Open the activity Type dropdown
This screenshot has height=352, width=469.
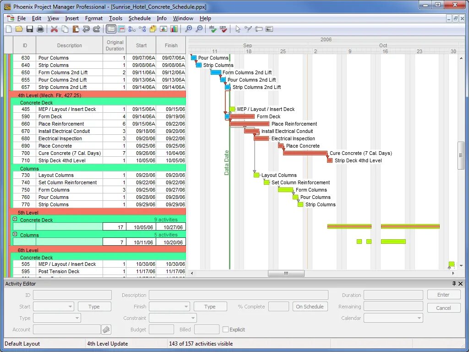tap(77, 318)
